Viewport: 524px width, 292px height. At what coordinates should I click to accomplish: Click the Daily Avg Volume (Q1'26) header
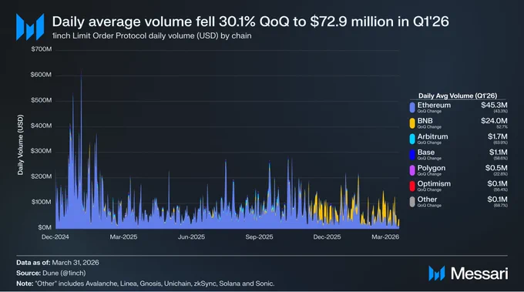[458, 96]
